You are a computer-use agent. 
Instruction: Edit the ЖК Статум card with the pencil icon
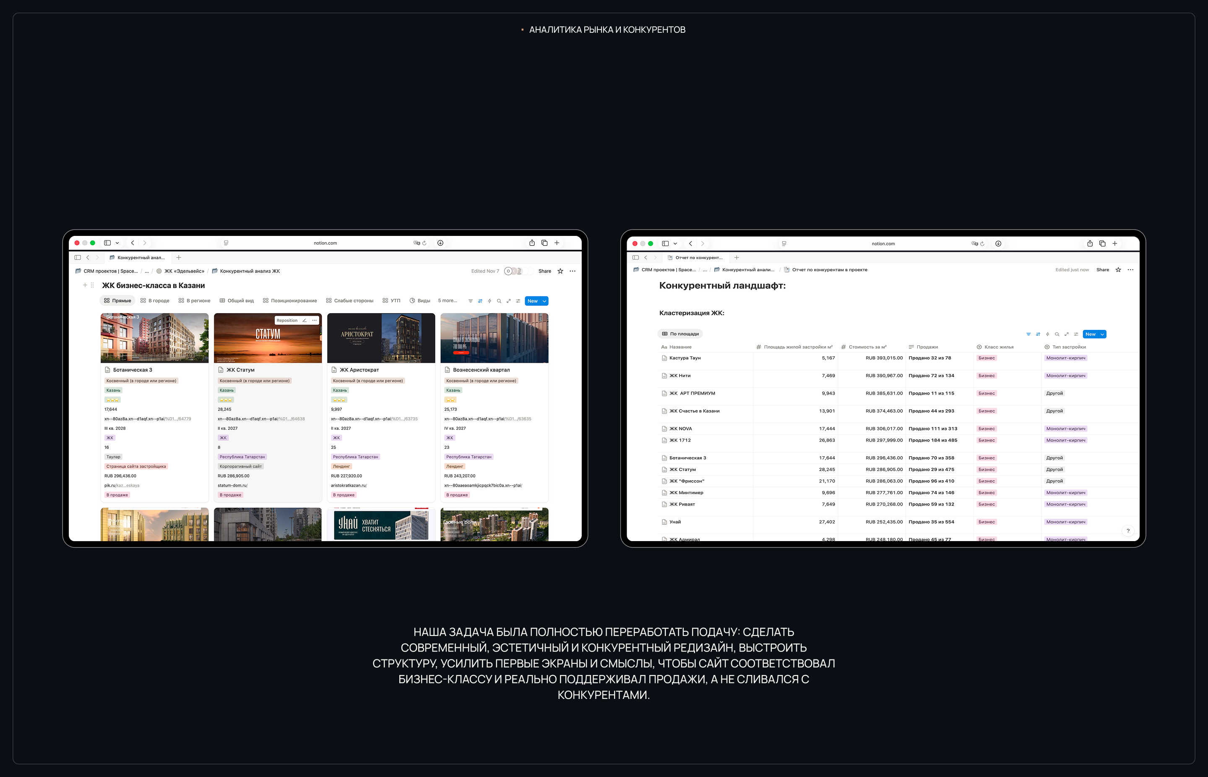tap(305, 321)
